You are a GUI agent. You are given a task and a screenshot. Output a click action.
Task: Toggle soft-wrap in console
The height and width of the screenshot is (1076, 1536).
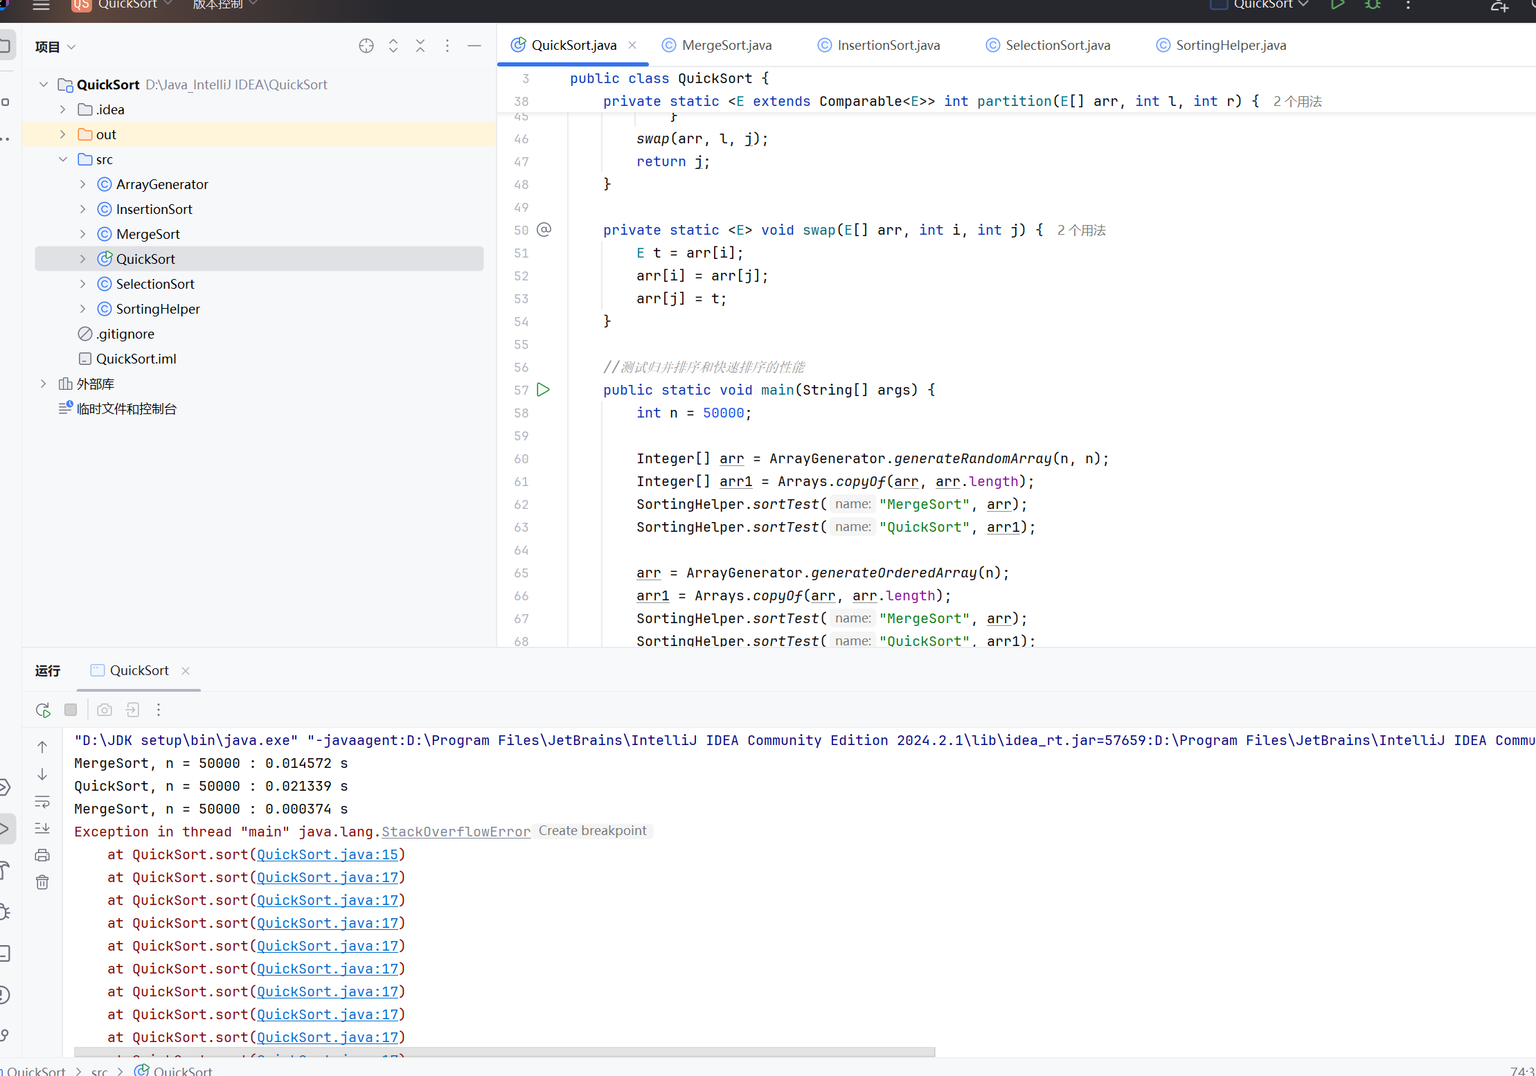click(42, 802)
